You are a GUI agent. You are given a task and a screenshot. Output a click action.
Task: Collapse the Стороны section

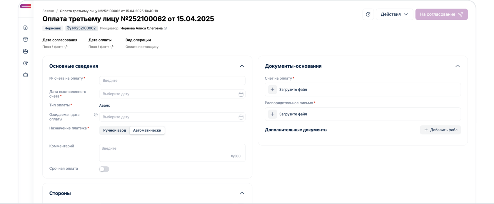(x=242, y=193)
